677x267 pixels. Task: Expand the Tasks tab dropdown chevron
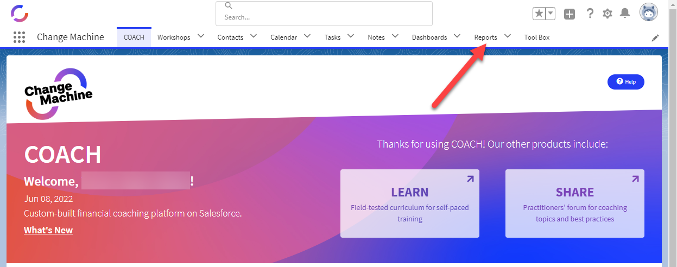(351, 36)
